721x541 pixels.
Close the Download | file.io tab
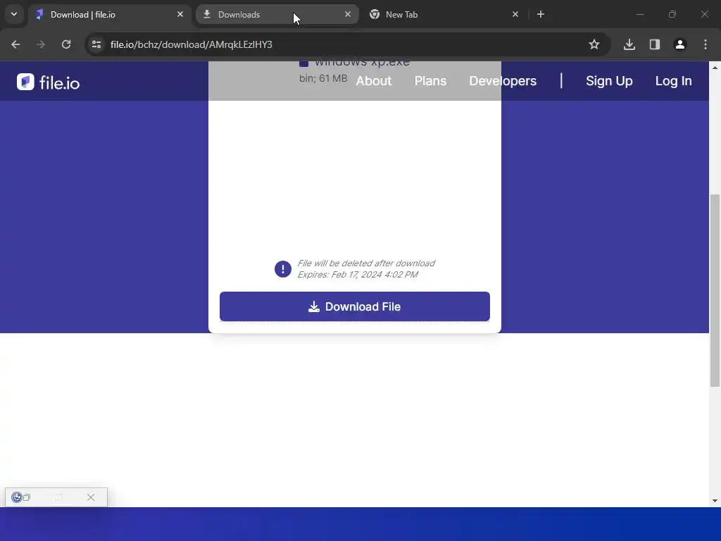[180, 14]
